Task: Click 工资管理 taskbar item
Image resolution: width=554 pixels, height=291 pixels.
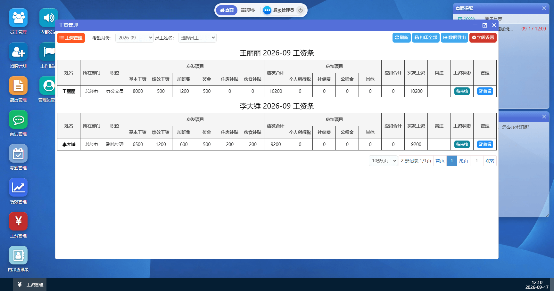Action: click(30, 285)
